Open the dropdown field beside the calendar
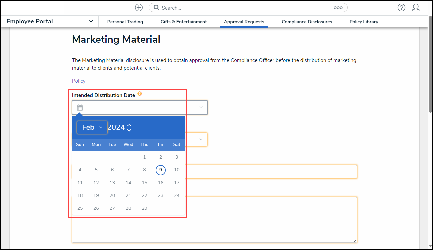The height and width of the screenshot is (250, 433). pyautogui.click(x=200, y=140)
